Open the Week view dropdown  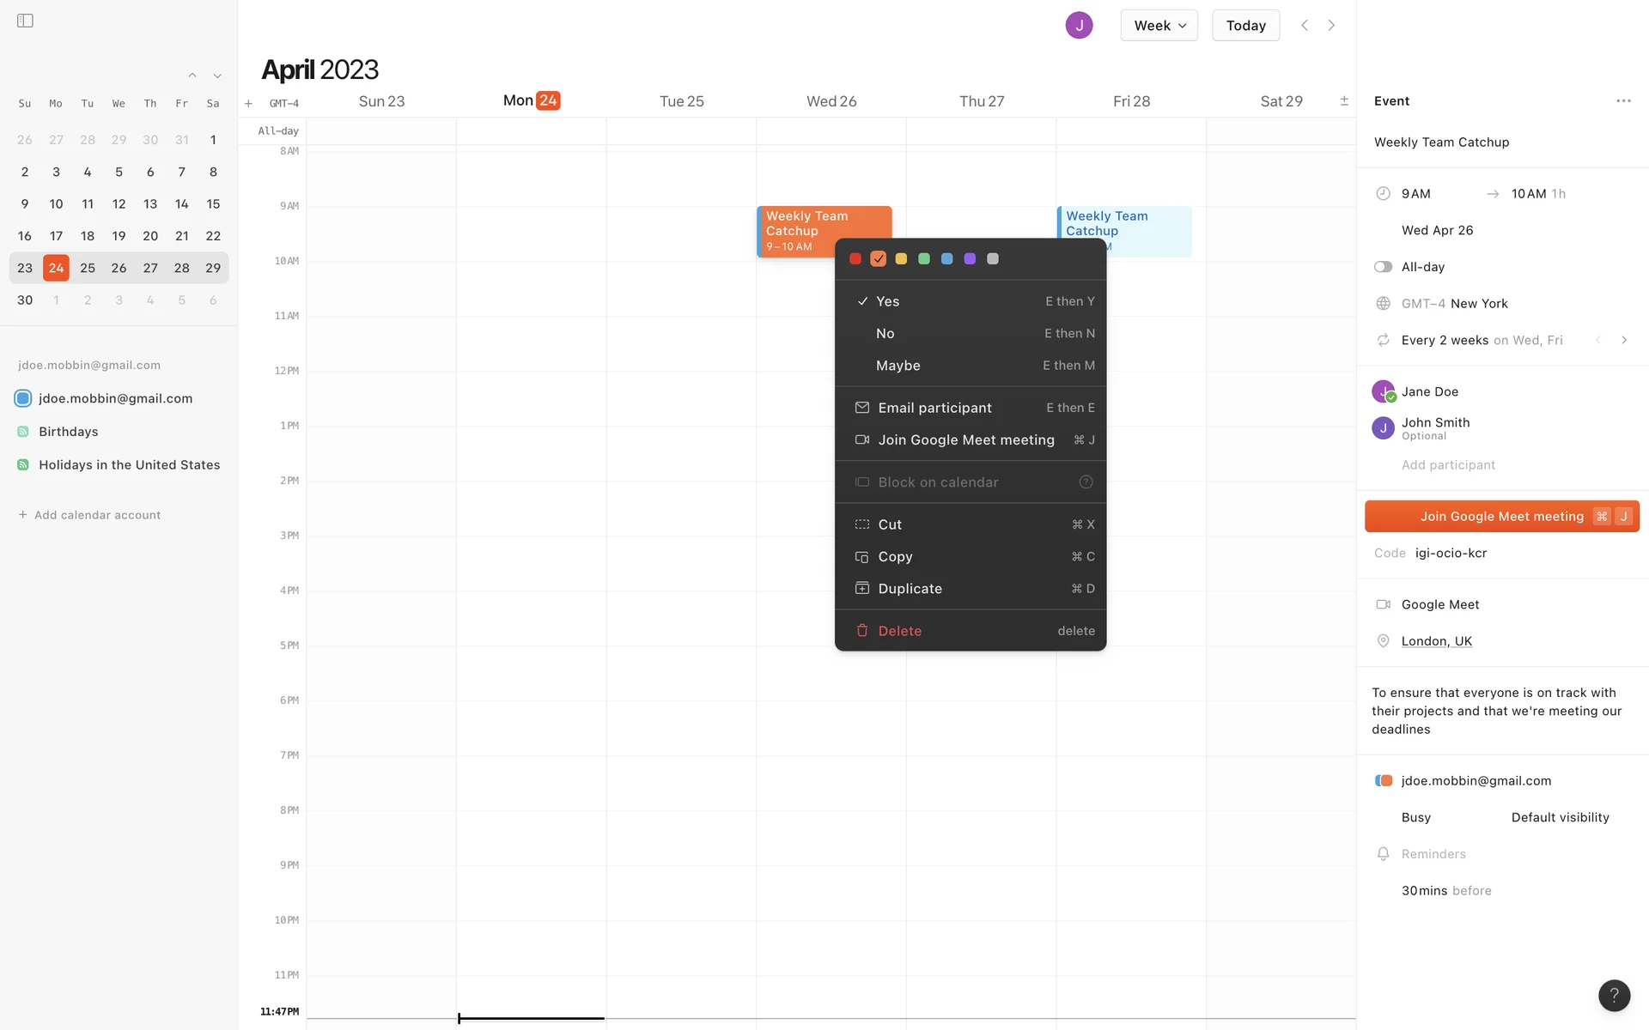pyautogui.click(x=1159, y=25)
